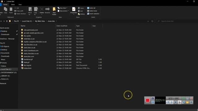Click Select none in the ribbon

[92, 11]
